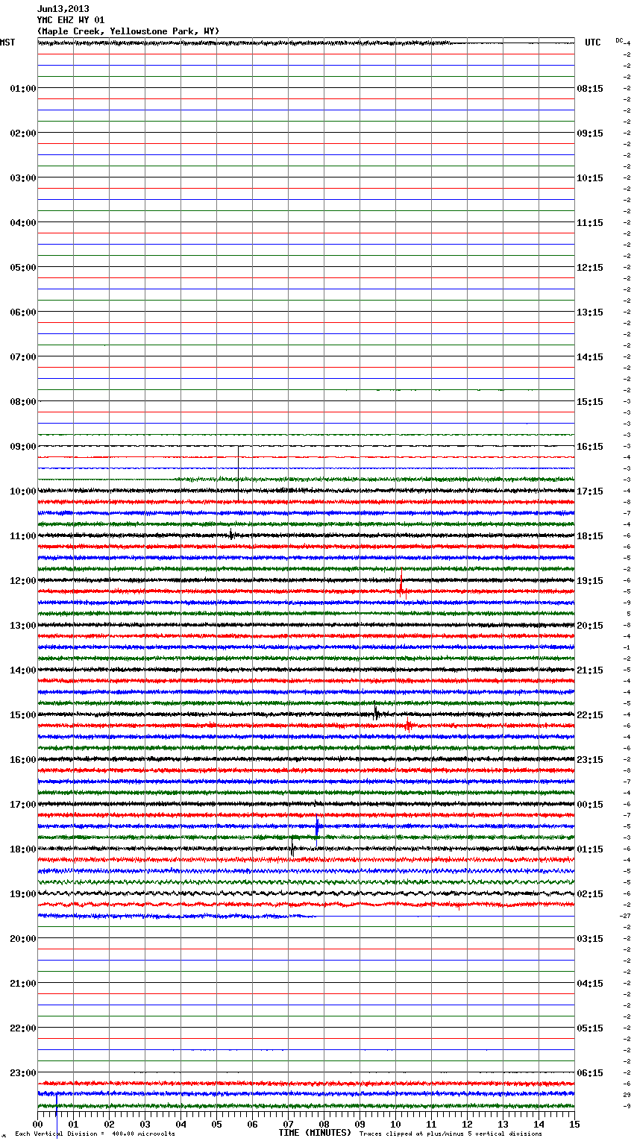Click the 'Each Vertical Division = 400.00 microvolts' note
The image size is (634, 1144).
(95, 1134)
